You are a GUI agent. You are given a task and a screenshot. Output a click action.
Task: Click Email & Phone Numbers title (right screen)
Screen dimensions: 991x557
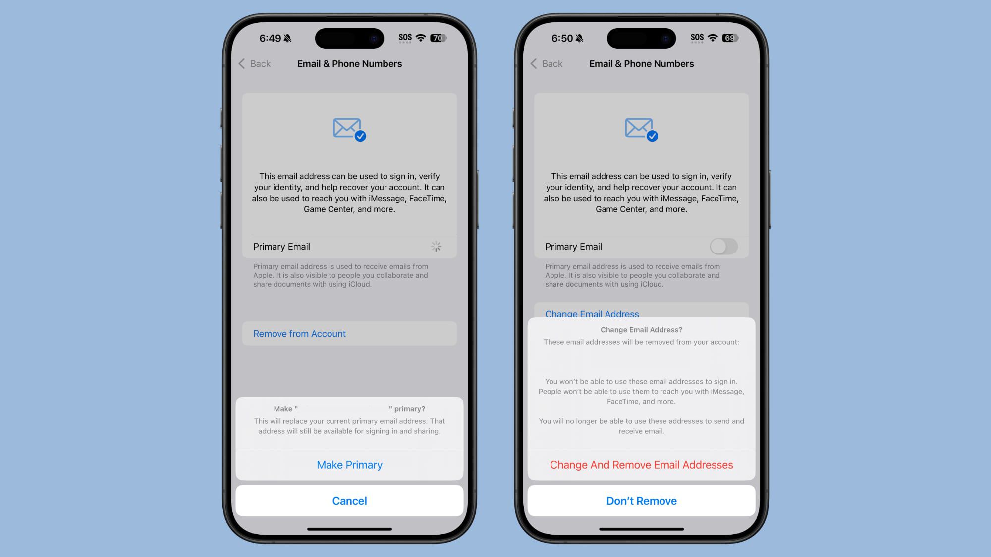641,63
